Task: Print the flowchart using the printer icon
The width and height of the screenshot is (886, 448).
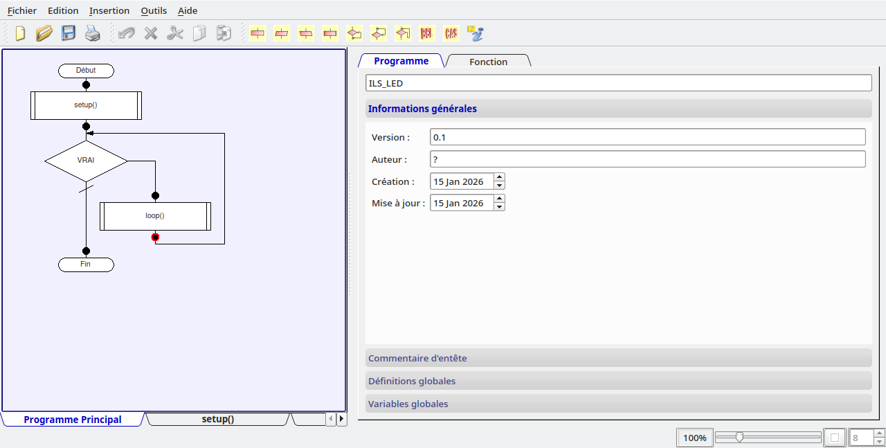Action: click(93, 33)
